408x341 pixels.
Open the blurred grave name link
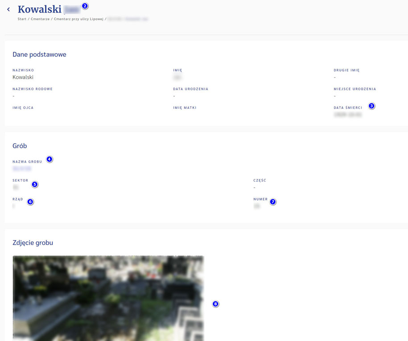(22, 169)
